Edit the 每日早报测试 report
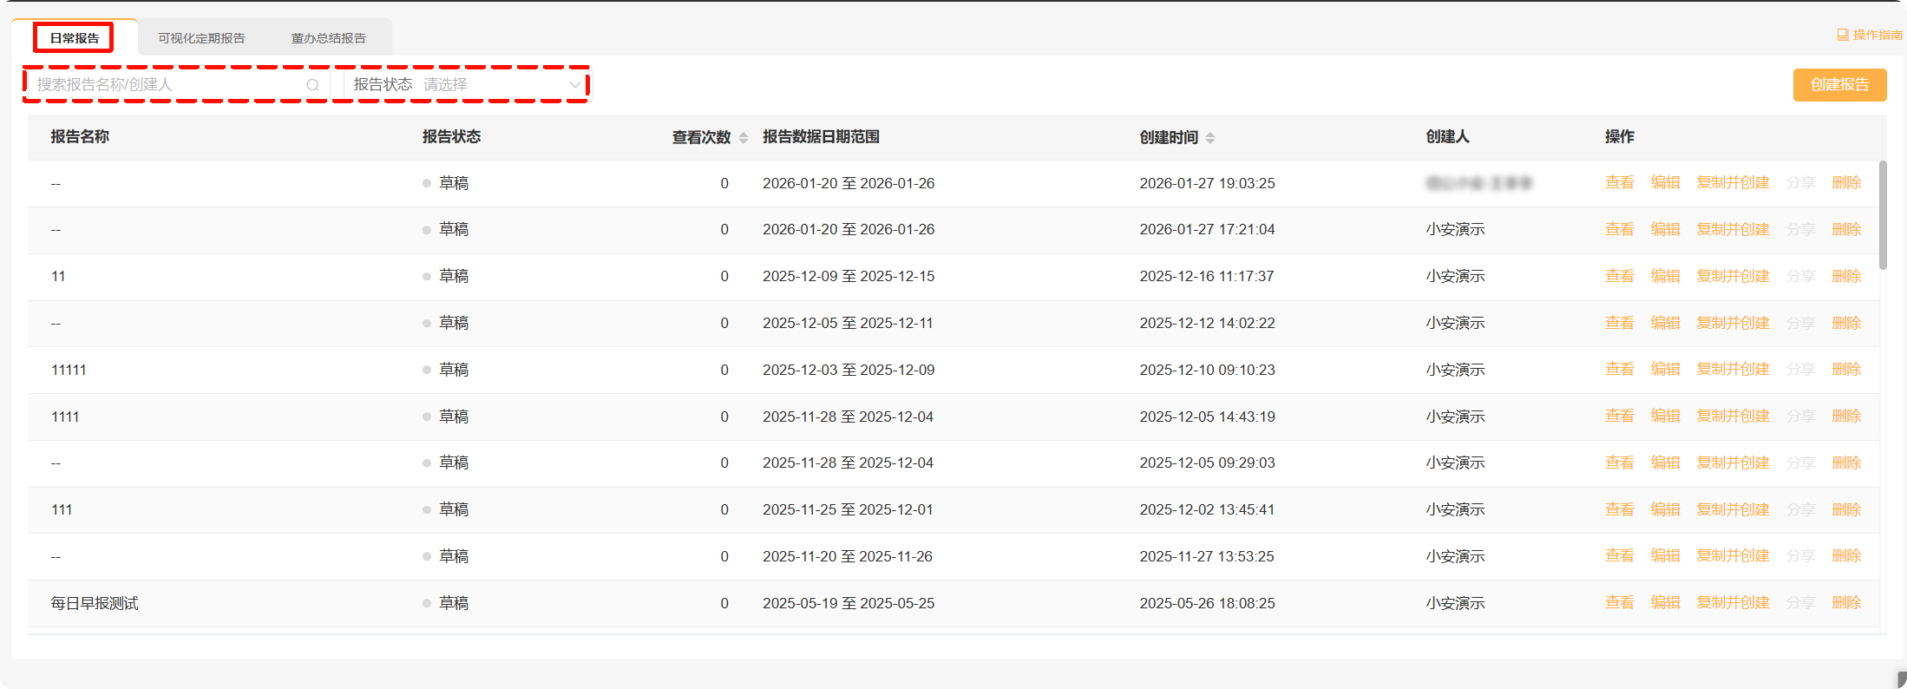Viewport: 1907px width, 689px height. click(1665, 602)
